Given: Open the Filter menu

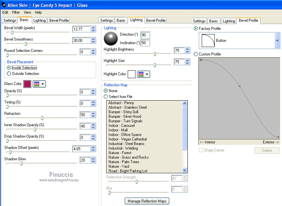Looking at the screenshot, I should (x=16, y=12).
